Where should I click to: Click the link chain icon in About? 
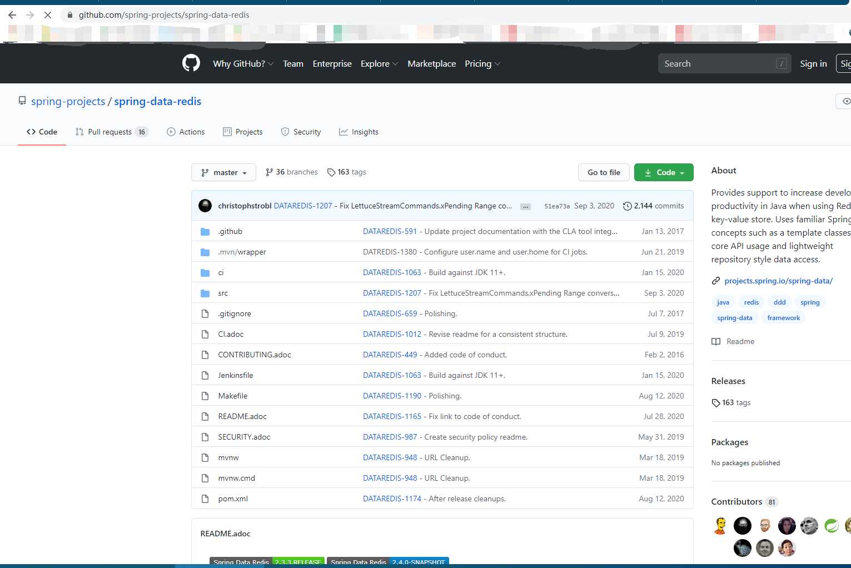point(716,281)
